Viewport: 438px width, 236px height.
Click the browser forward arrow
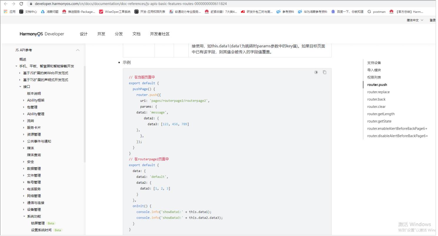point(13,4)
